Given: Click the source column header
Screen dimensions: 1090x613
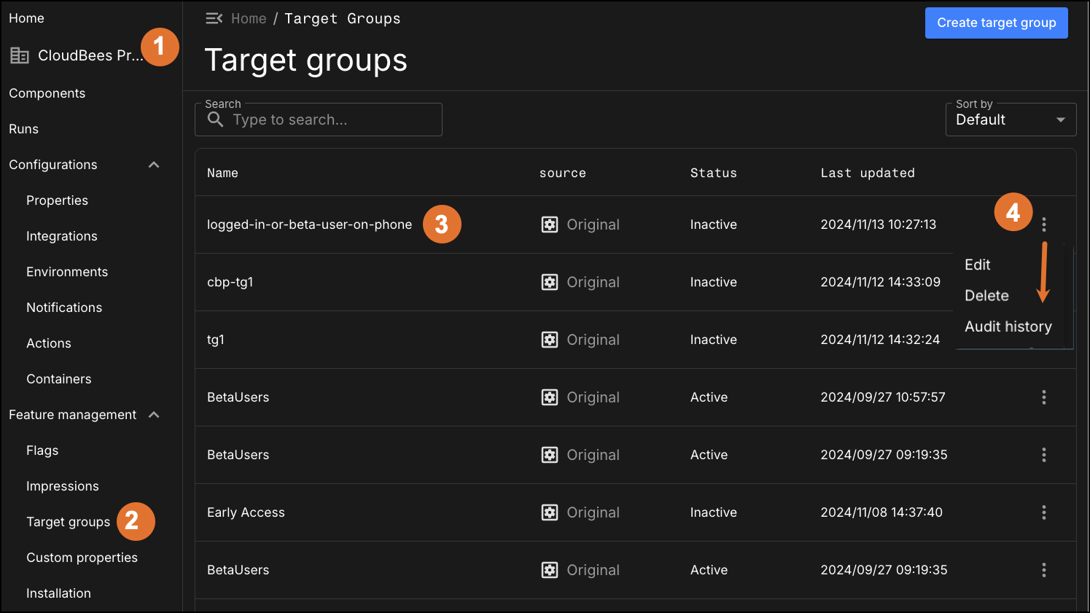Looking at the screenshot, I should tap(562, 173).
